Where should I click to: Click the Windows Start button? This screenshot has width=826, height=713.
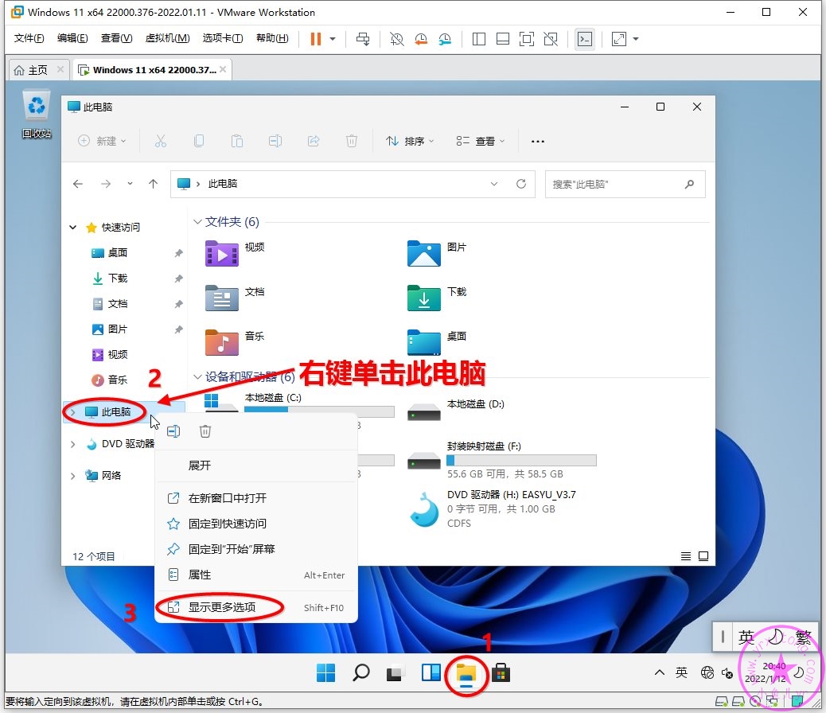tap(326, 673)
